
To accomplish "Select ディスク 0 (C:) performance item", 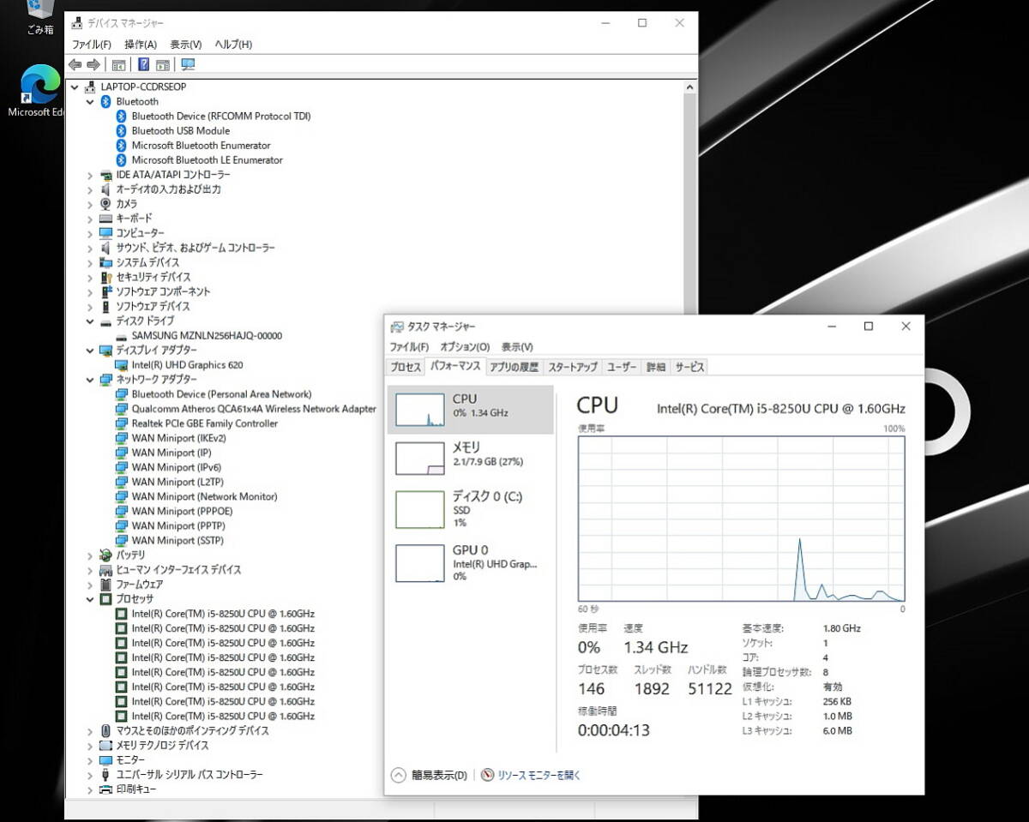I will [x=470, y=509].
